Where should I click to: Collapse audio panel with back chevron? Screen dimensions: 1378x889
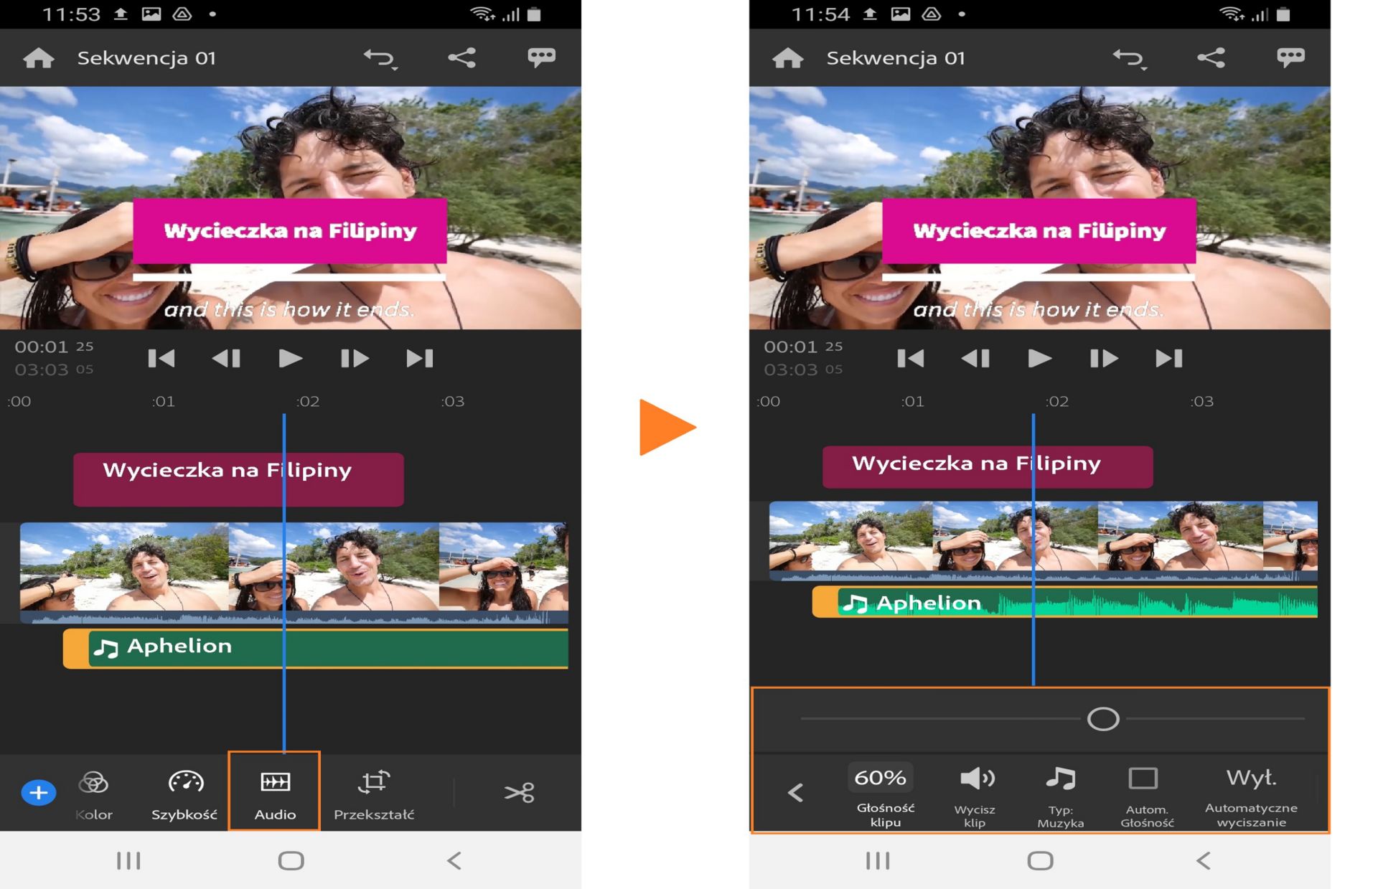point(795,792)
